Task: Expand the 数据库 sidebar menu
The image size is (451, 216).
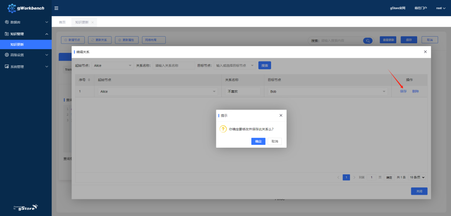Action: click(x=26, y=22)
